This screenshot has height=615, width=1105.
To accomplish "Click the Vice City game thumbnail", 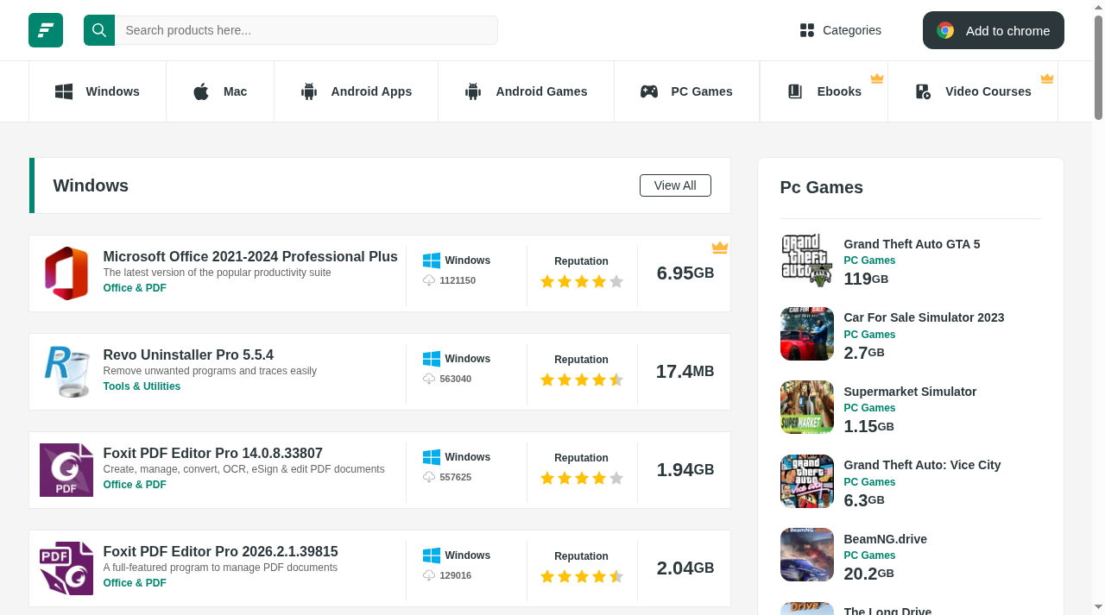I will (x=807, y=481).
